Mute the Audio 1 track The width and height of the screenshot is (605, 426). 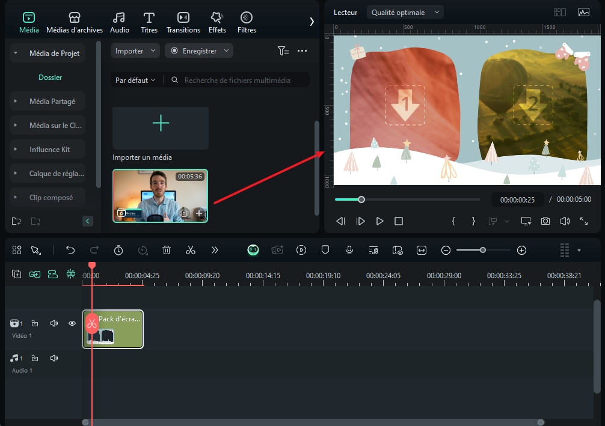coord(54,358)
